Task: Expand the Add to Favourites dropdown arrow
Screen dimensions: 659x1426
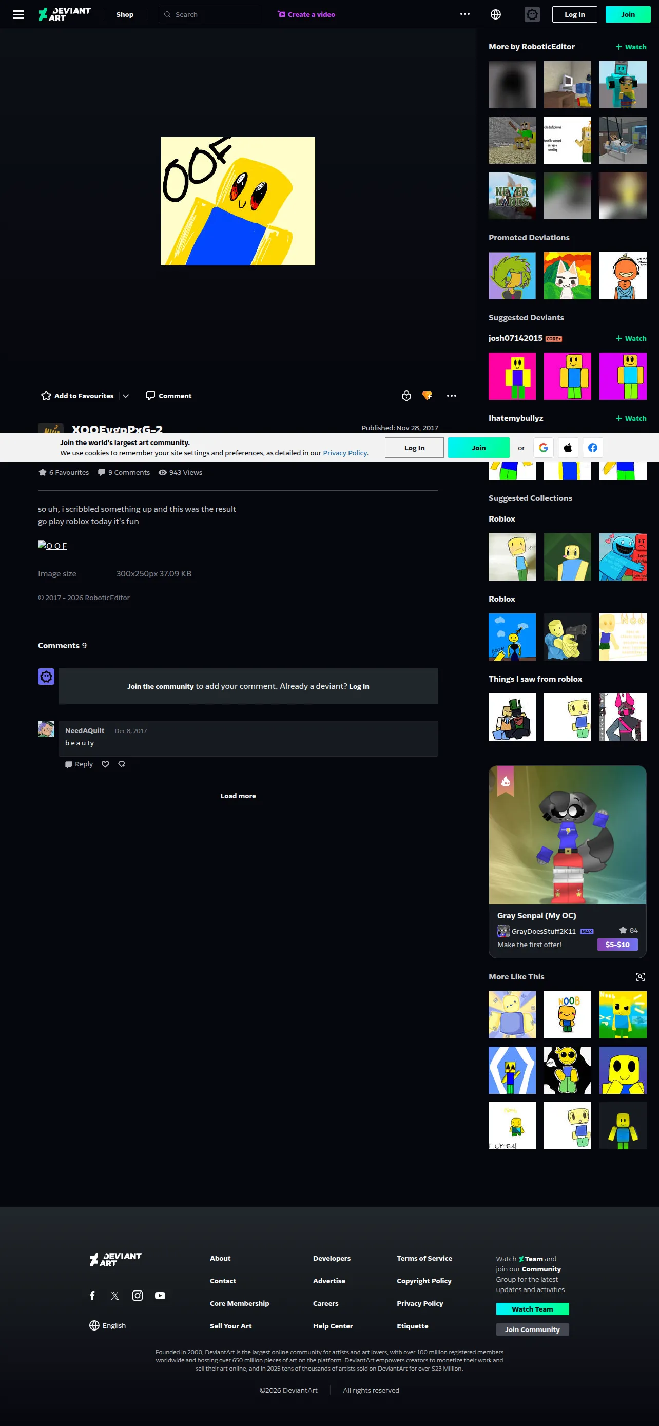Action: tap(126, 396)
